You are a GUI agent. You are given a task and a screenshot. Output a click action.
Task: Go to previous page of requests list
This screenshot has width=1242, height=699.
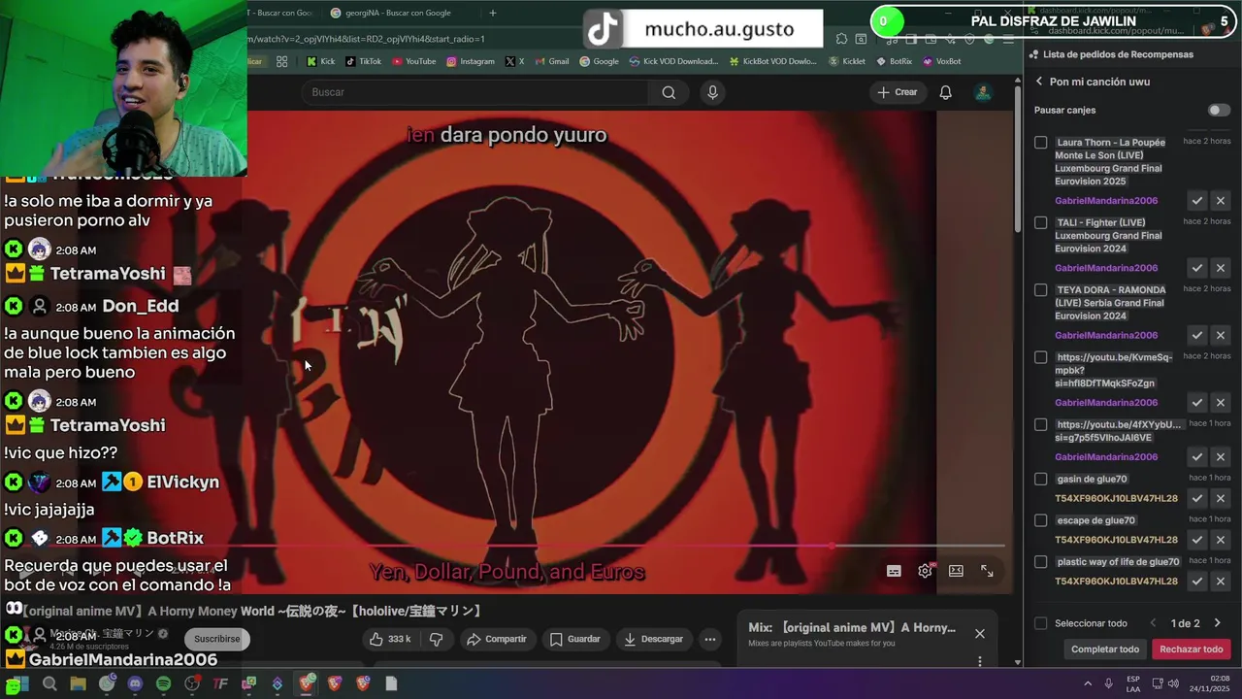coord(1153,623)
